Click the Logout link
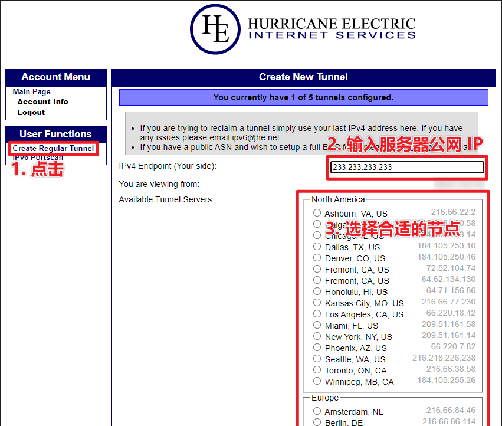The width and height of the screenshot is (502, 426). pyautogui.click(x=31, y=113)
